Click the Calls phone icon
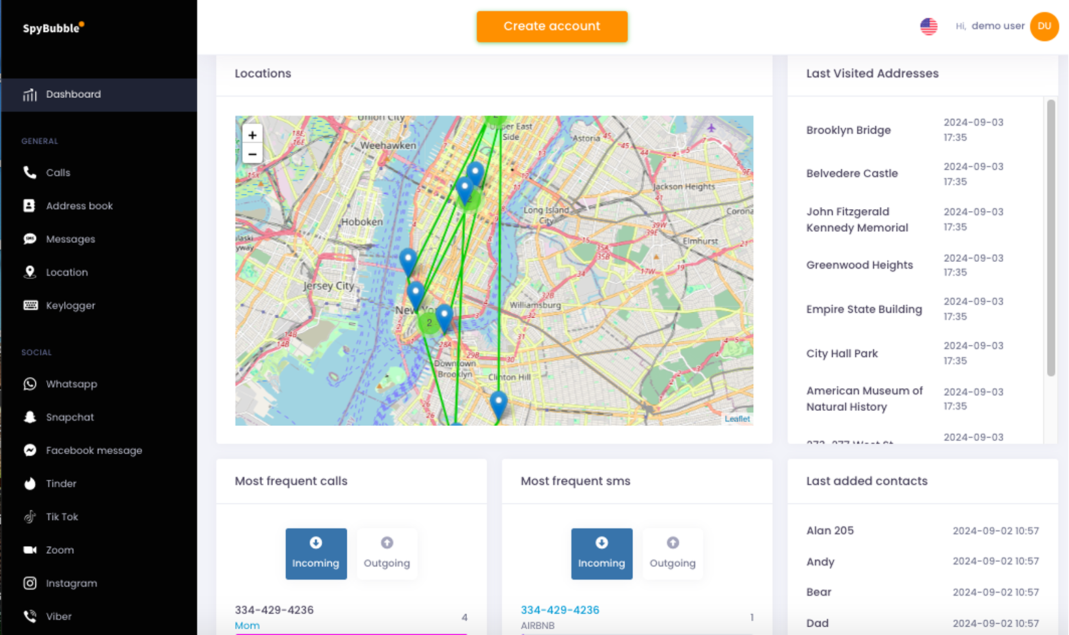 coord(29,172)
